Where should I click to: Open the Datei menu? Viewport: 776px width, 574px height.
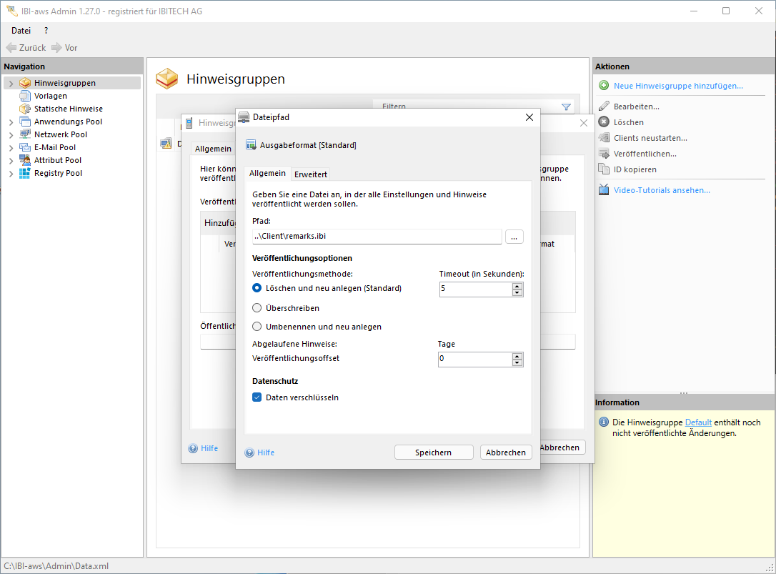tap(21, 31)
